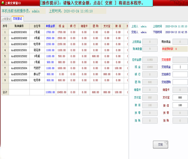Click 600.00 in 团购 column of row 5
Viewport: 188px width, 159px height.
pyautogui.click(x=95, y=56)
